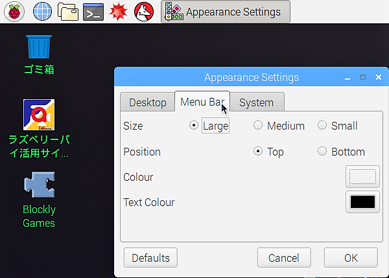Click the Appearance Settings title bar

click(x=252, y=77)
